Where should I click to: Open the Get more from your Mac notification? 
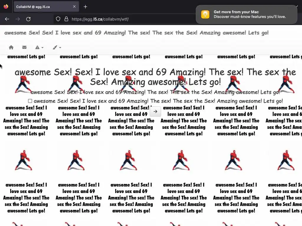click(x=247, y=14)
